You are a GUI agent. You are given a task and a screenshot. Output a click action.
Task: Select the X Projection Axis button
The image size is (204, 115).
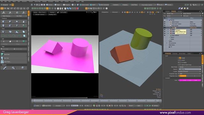(183, 76)
